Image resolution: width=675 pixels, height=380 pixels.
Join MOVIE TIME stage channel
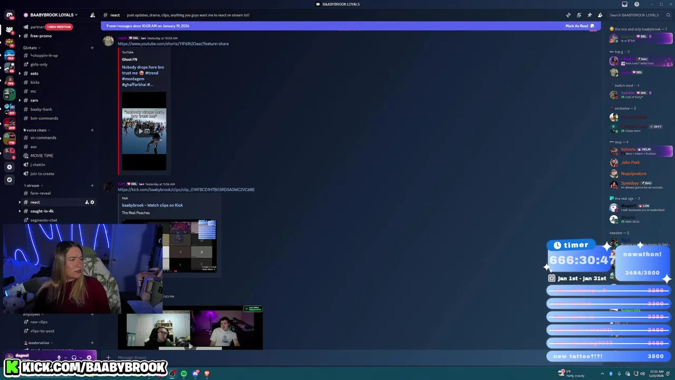point(42,156)
